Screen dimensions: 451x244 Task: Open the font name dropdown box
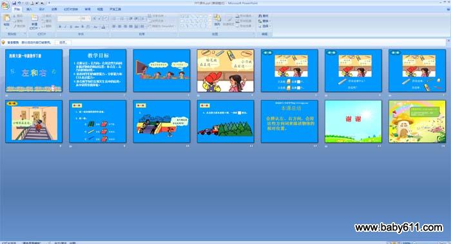pos(69,19)
